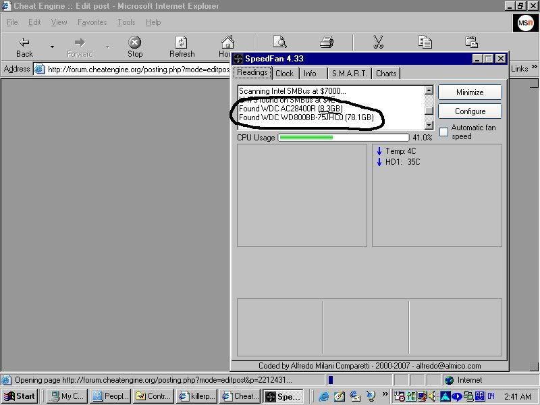Switch to the Contr... taskbar window
The height and width of the screenshot is (405, 540).
pos(154,396)
